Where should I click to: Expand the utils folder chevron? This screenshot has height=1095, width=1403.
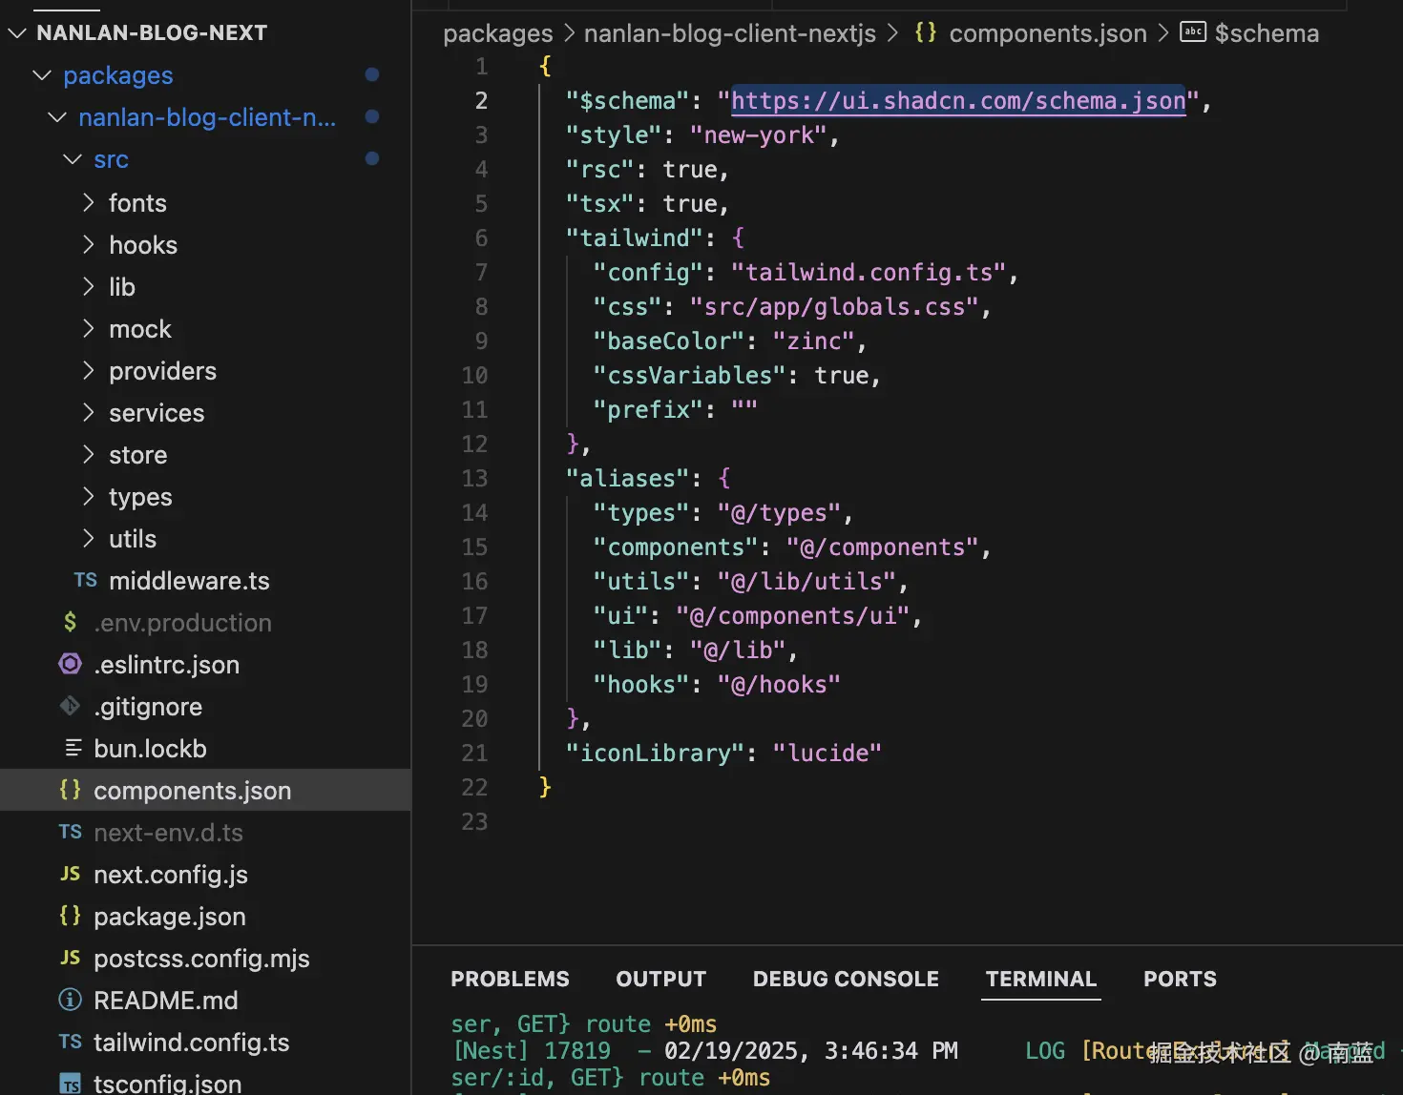[89, 538]
